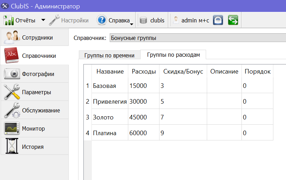Viewport: 286px width, 180px height.
Task: Open the Параметры tools section
Action: [x=35, y=92]
